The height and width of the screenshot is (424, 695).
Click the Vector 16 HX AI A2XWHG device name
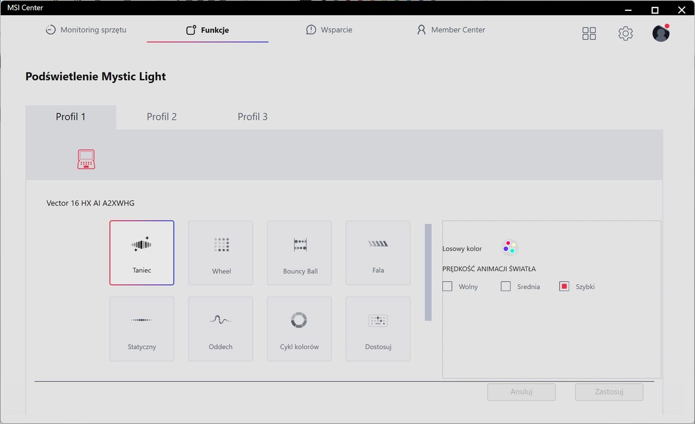91,203
